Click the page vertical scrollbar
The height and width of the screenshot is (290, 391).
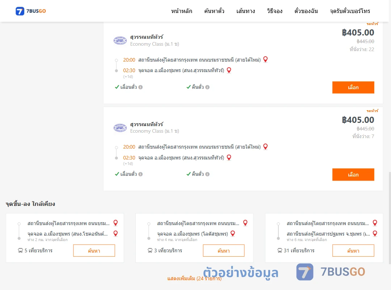pyautogui.click(x=390, y=217)
